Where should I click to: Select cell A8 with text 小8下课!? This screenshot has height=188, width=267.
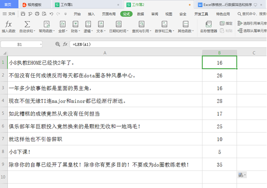[105, 152]
